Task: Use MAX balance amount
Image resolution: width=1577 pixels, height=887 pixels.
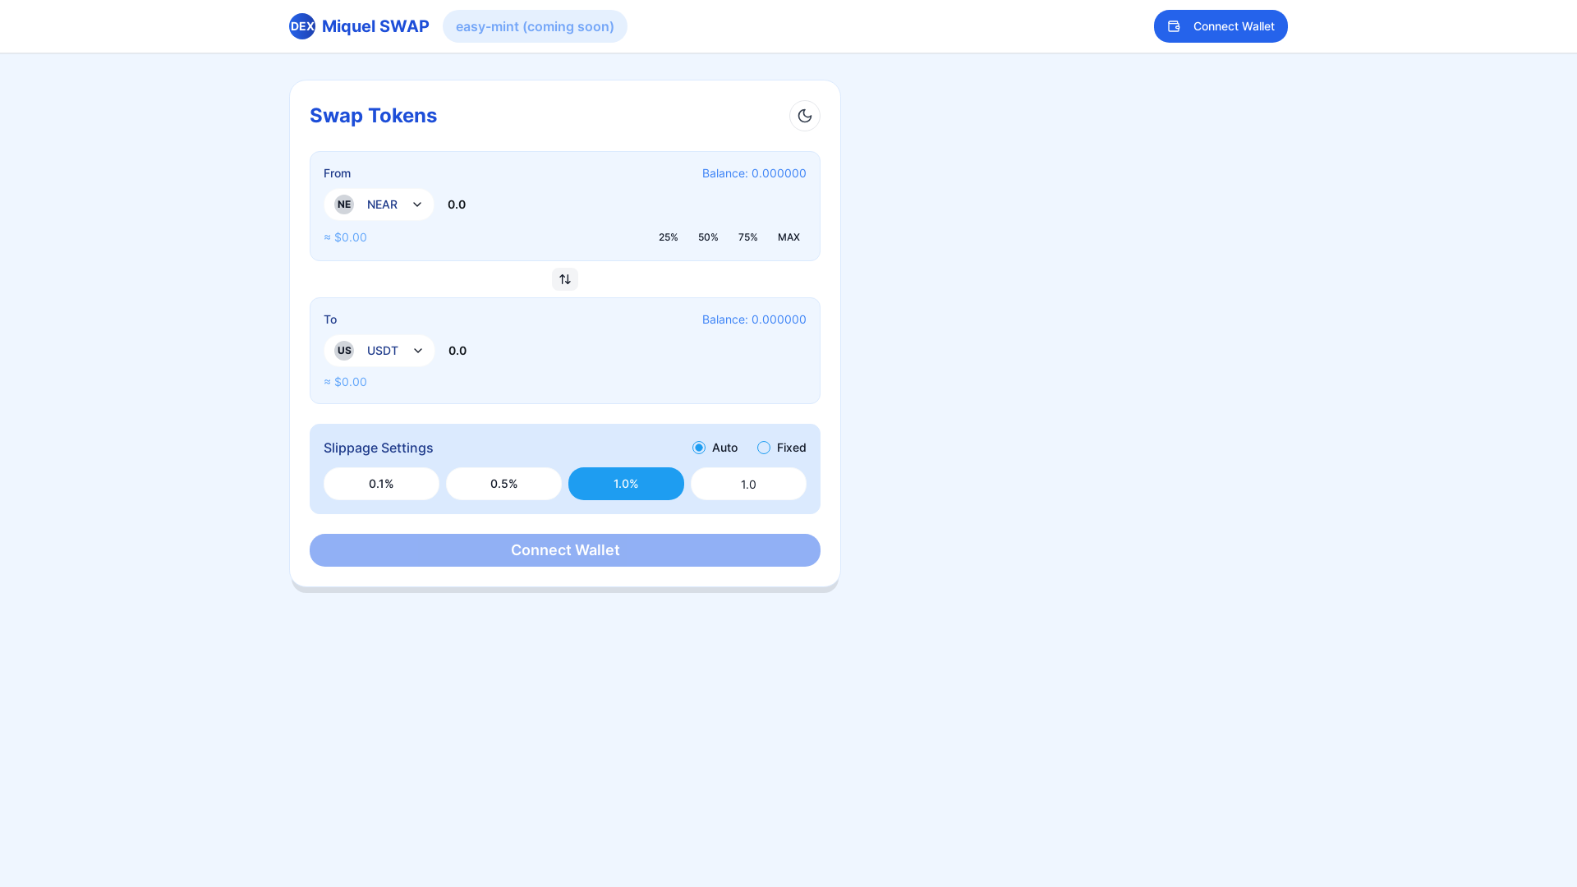Action: click(x=788, y=237)
